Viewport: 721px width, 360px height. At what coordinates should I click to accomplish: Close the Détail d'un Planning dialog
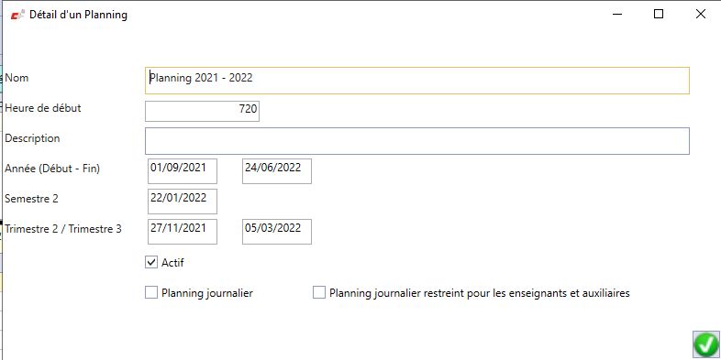tap(700, 15)
